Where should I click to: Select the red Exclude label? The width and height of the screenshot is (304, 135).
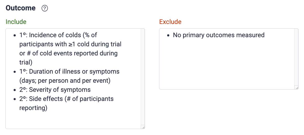tap(170, 22)
